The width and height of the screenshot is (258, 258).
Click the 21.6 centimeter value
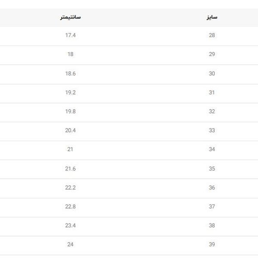point(71,169)
